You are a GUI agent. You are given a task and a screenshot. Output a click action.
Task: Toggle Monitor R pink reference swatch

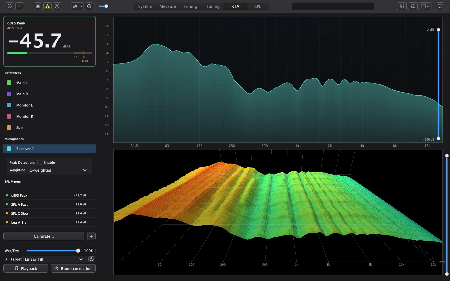click(9, 116)
